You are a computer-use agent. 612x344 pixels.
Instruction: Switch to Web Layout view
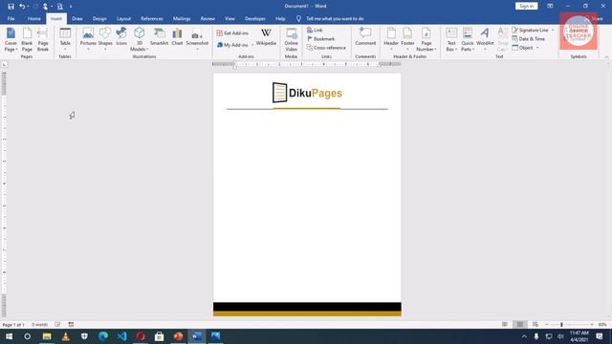[535, 325]
